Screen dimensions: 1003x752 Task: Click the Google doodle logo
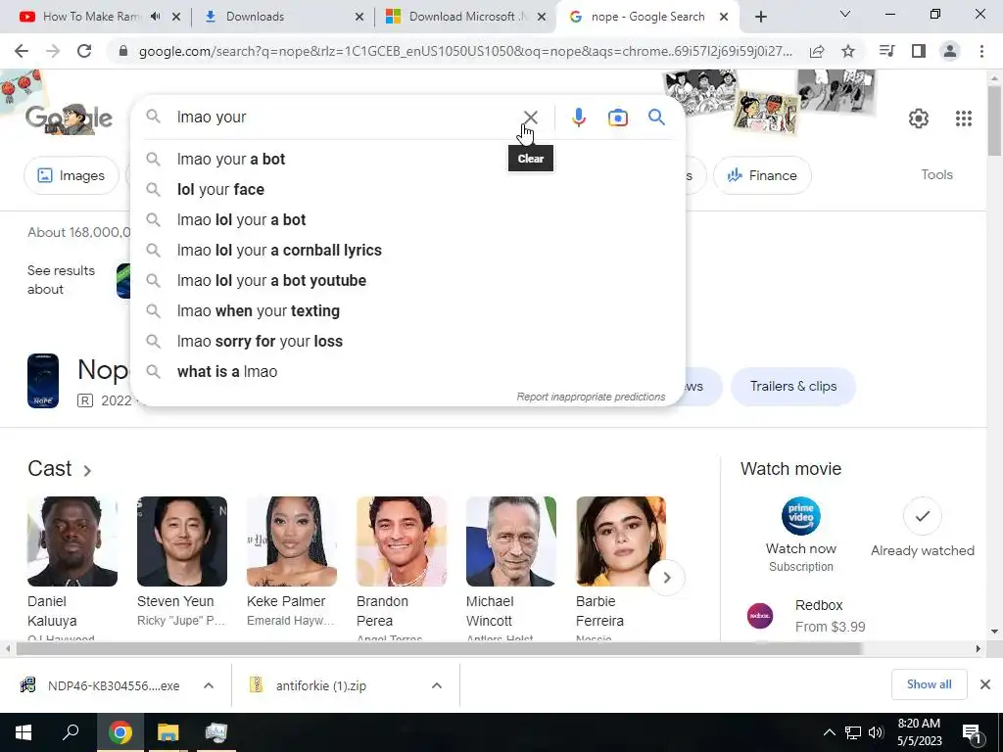tap(70, 118)
